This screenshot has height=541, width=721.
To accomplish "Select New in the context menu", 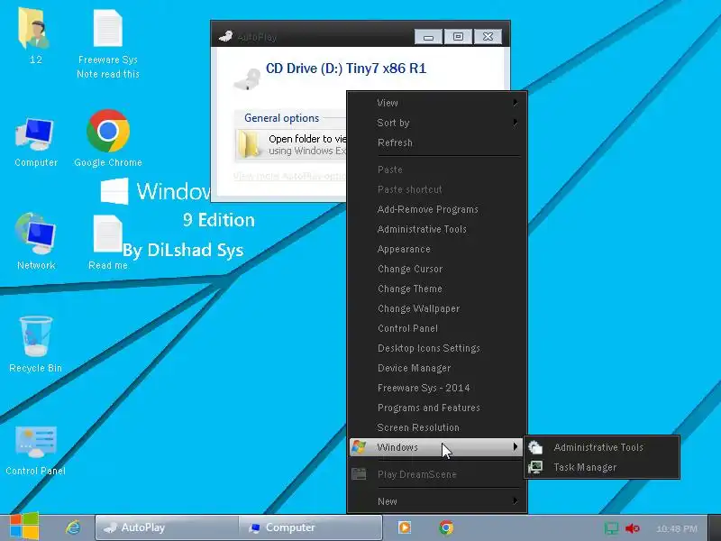I will tap(436, 501).
